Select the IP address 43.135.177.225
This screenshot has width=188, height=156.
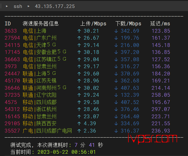[x=55, y=6]
